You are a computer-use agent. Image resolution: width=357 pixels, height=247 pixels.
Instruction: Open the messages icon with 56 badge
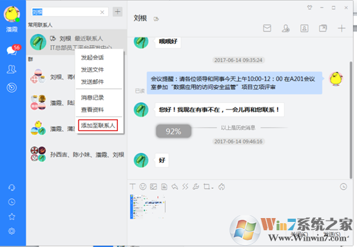pos(12,50)
